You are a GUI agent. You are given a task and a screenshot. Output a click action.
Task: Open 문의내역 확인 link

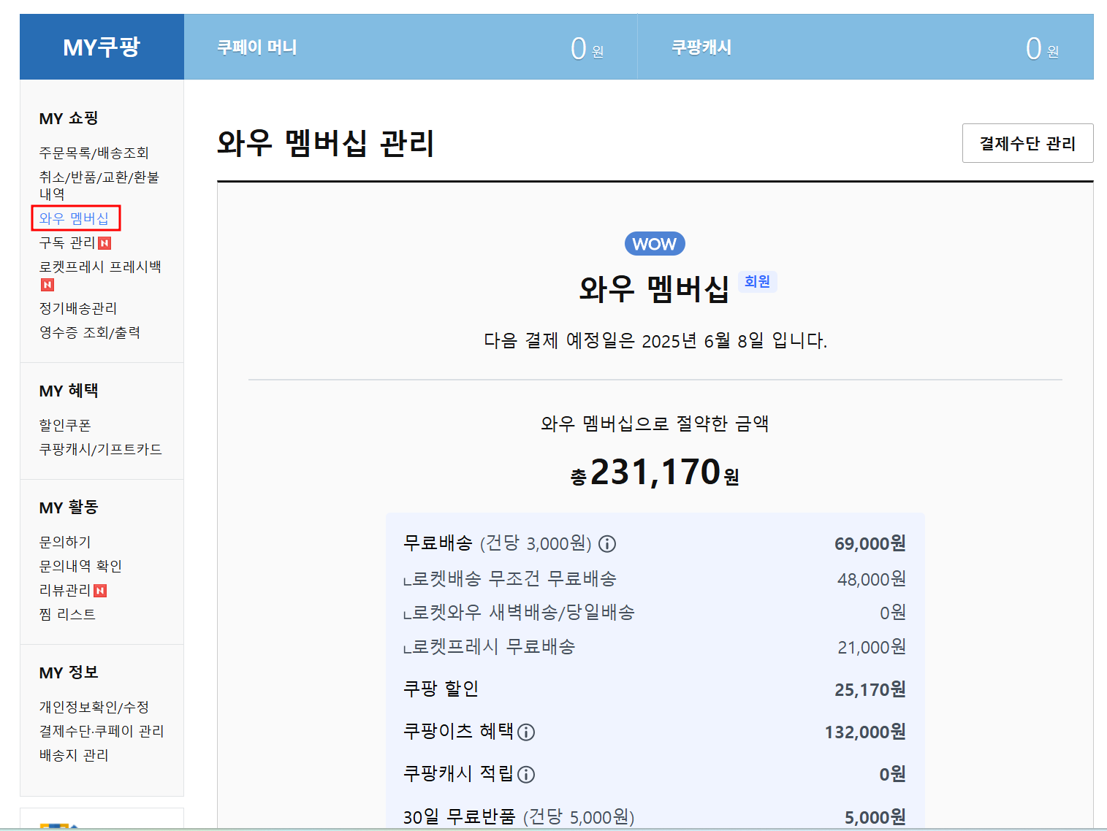(x=80, y=566)
